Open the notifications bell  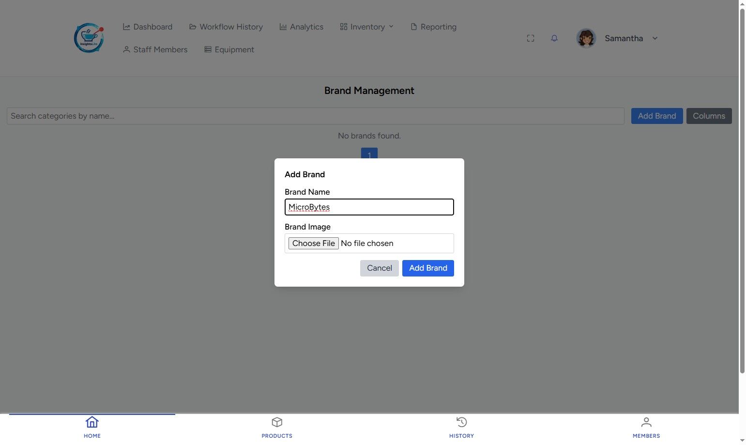tap(554, 38)
